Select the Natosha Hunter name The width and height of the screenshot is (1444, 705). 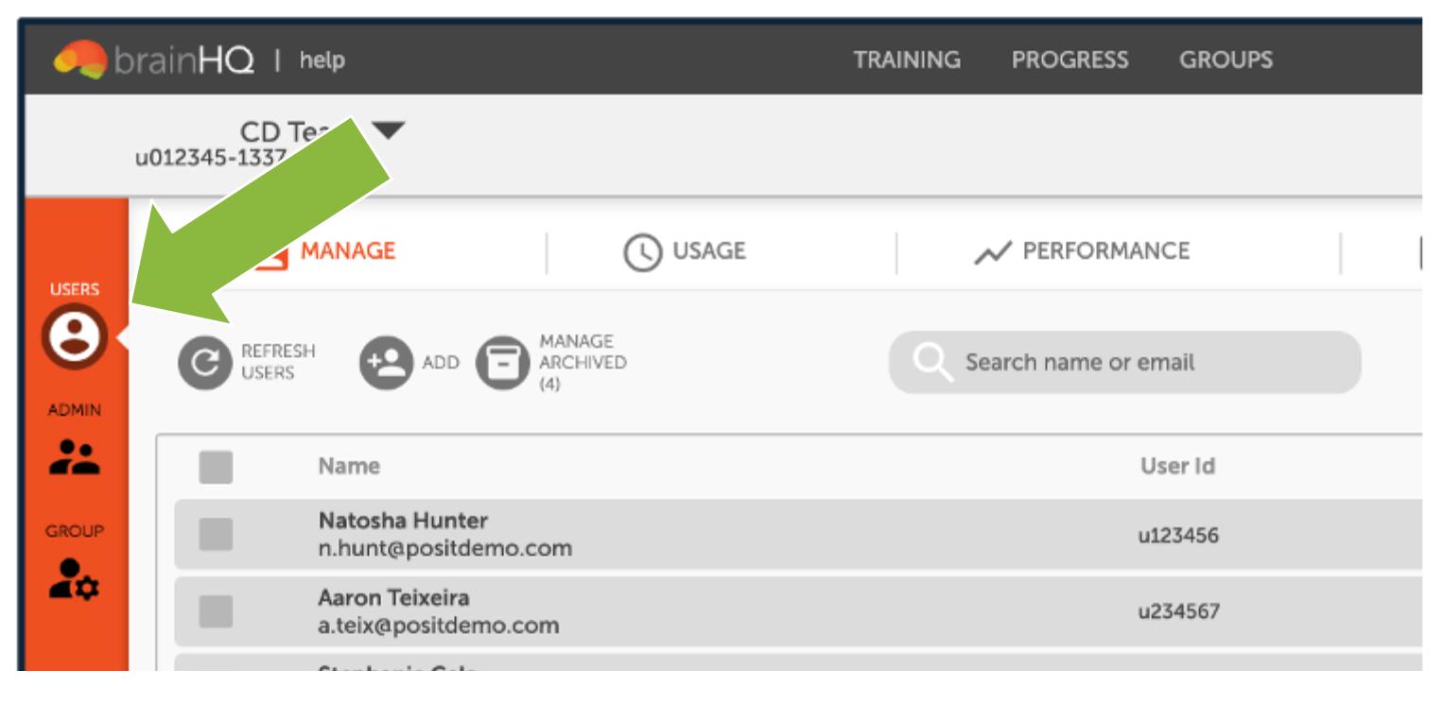[x=403, y=521]
